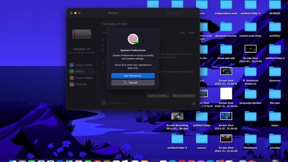This screenshot has width=288, height=162.
Task: Select the practika folder
Action: click(x=275, y=139)
